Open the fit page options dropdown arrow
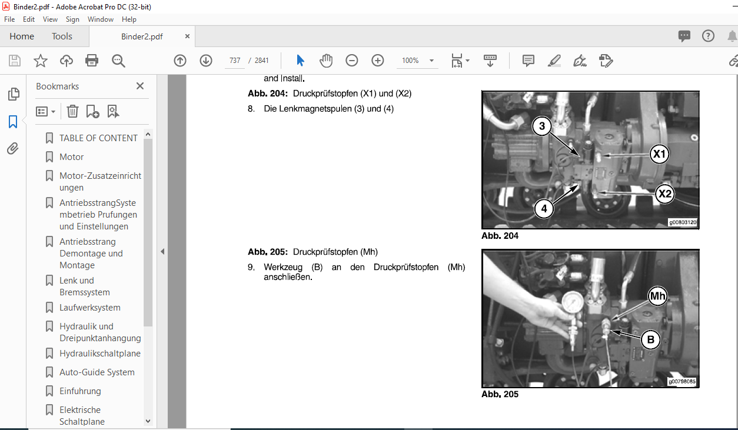 [x=467, y=61]
